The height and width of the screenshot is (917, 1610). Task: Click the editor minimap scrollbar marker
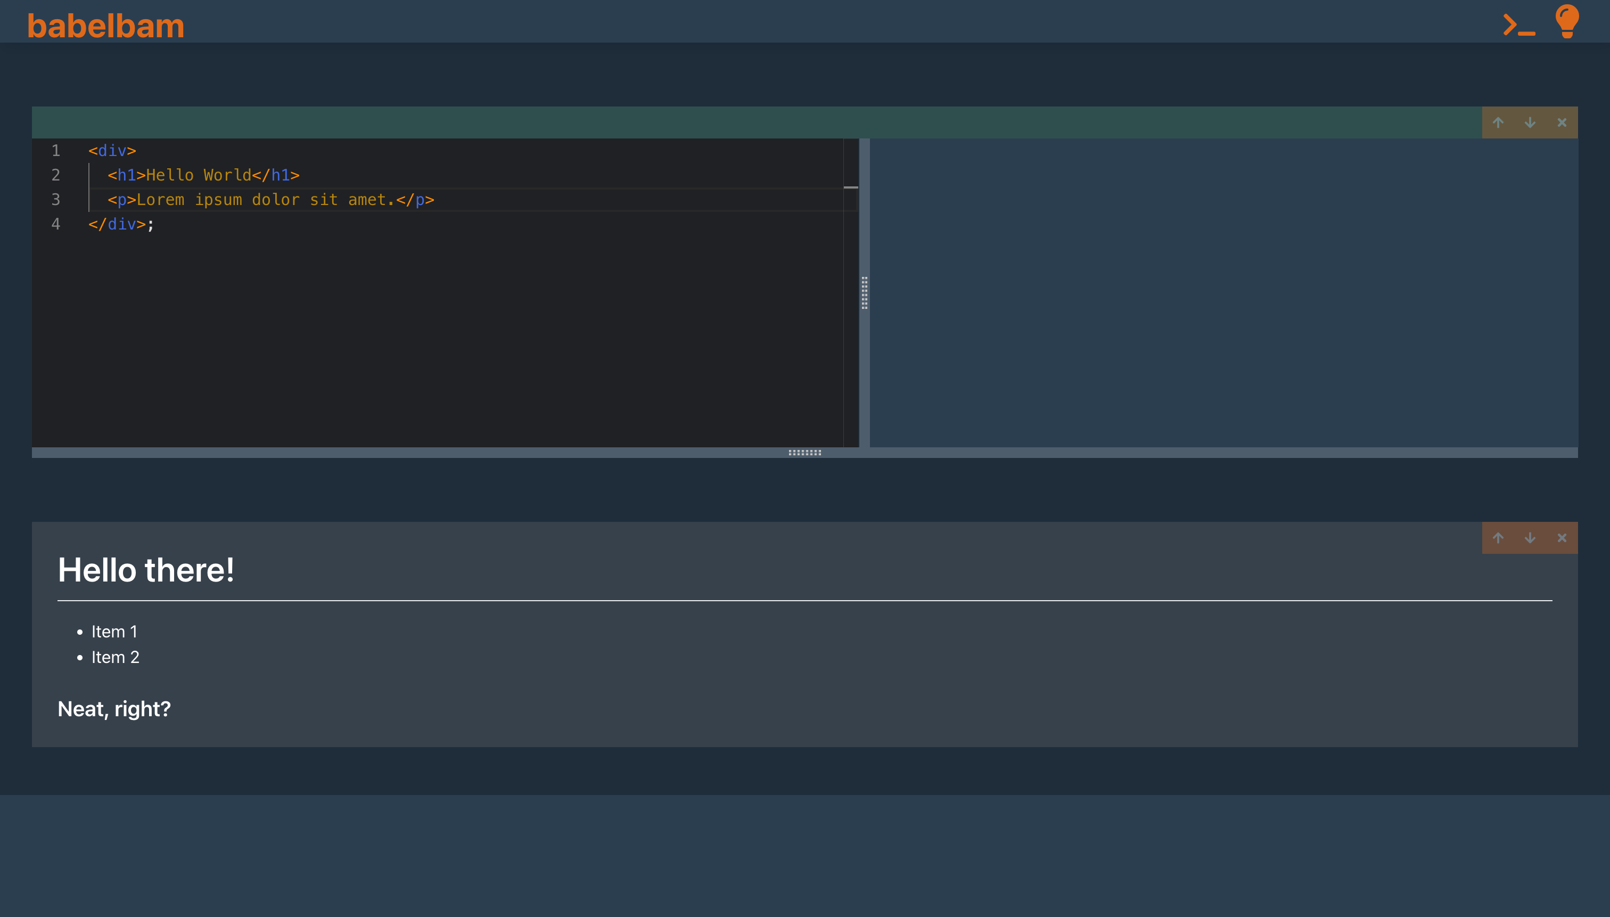click(x=851, y=187)
